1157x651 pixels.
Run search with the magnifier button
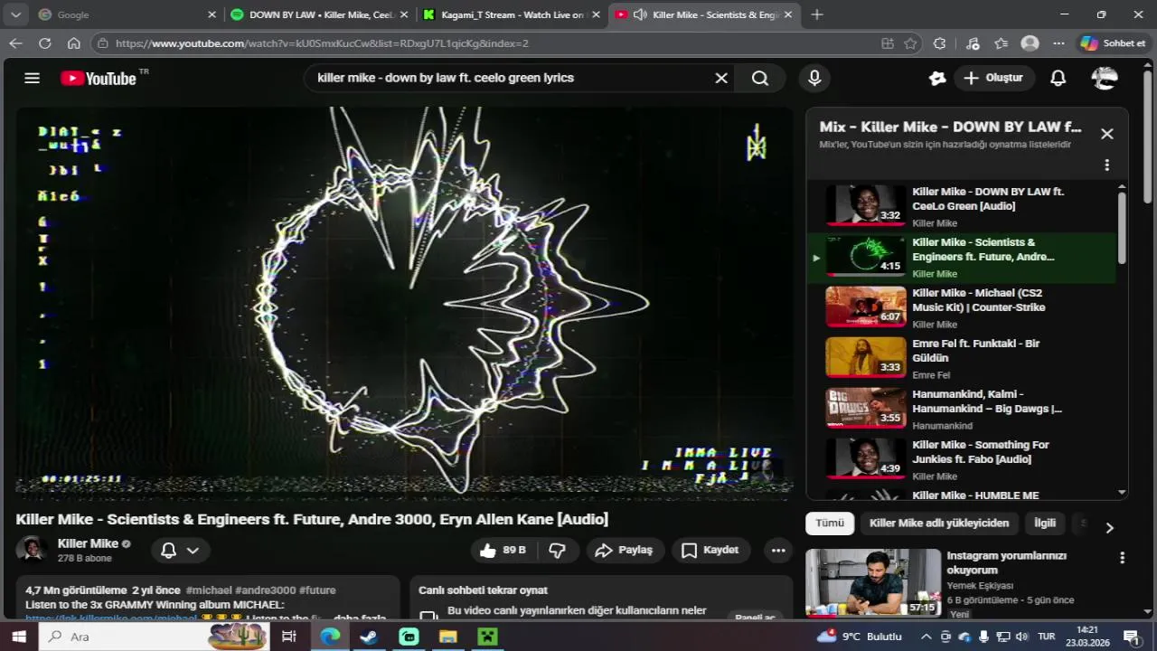pyautogui.click(x=760, y=78)
